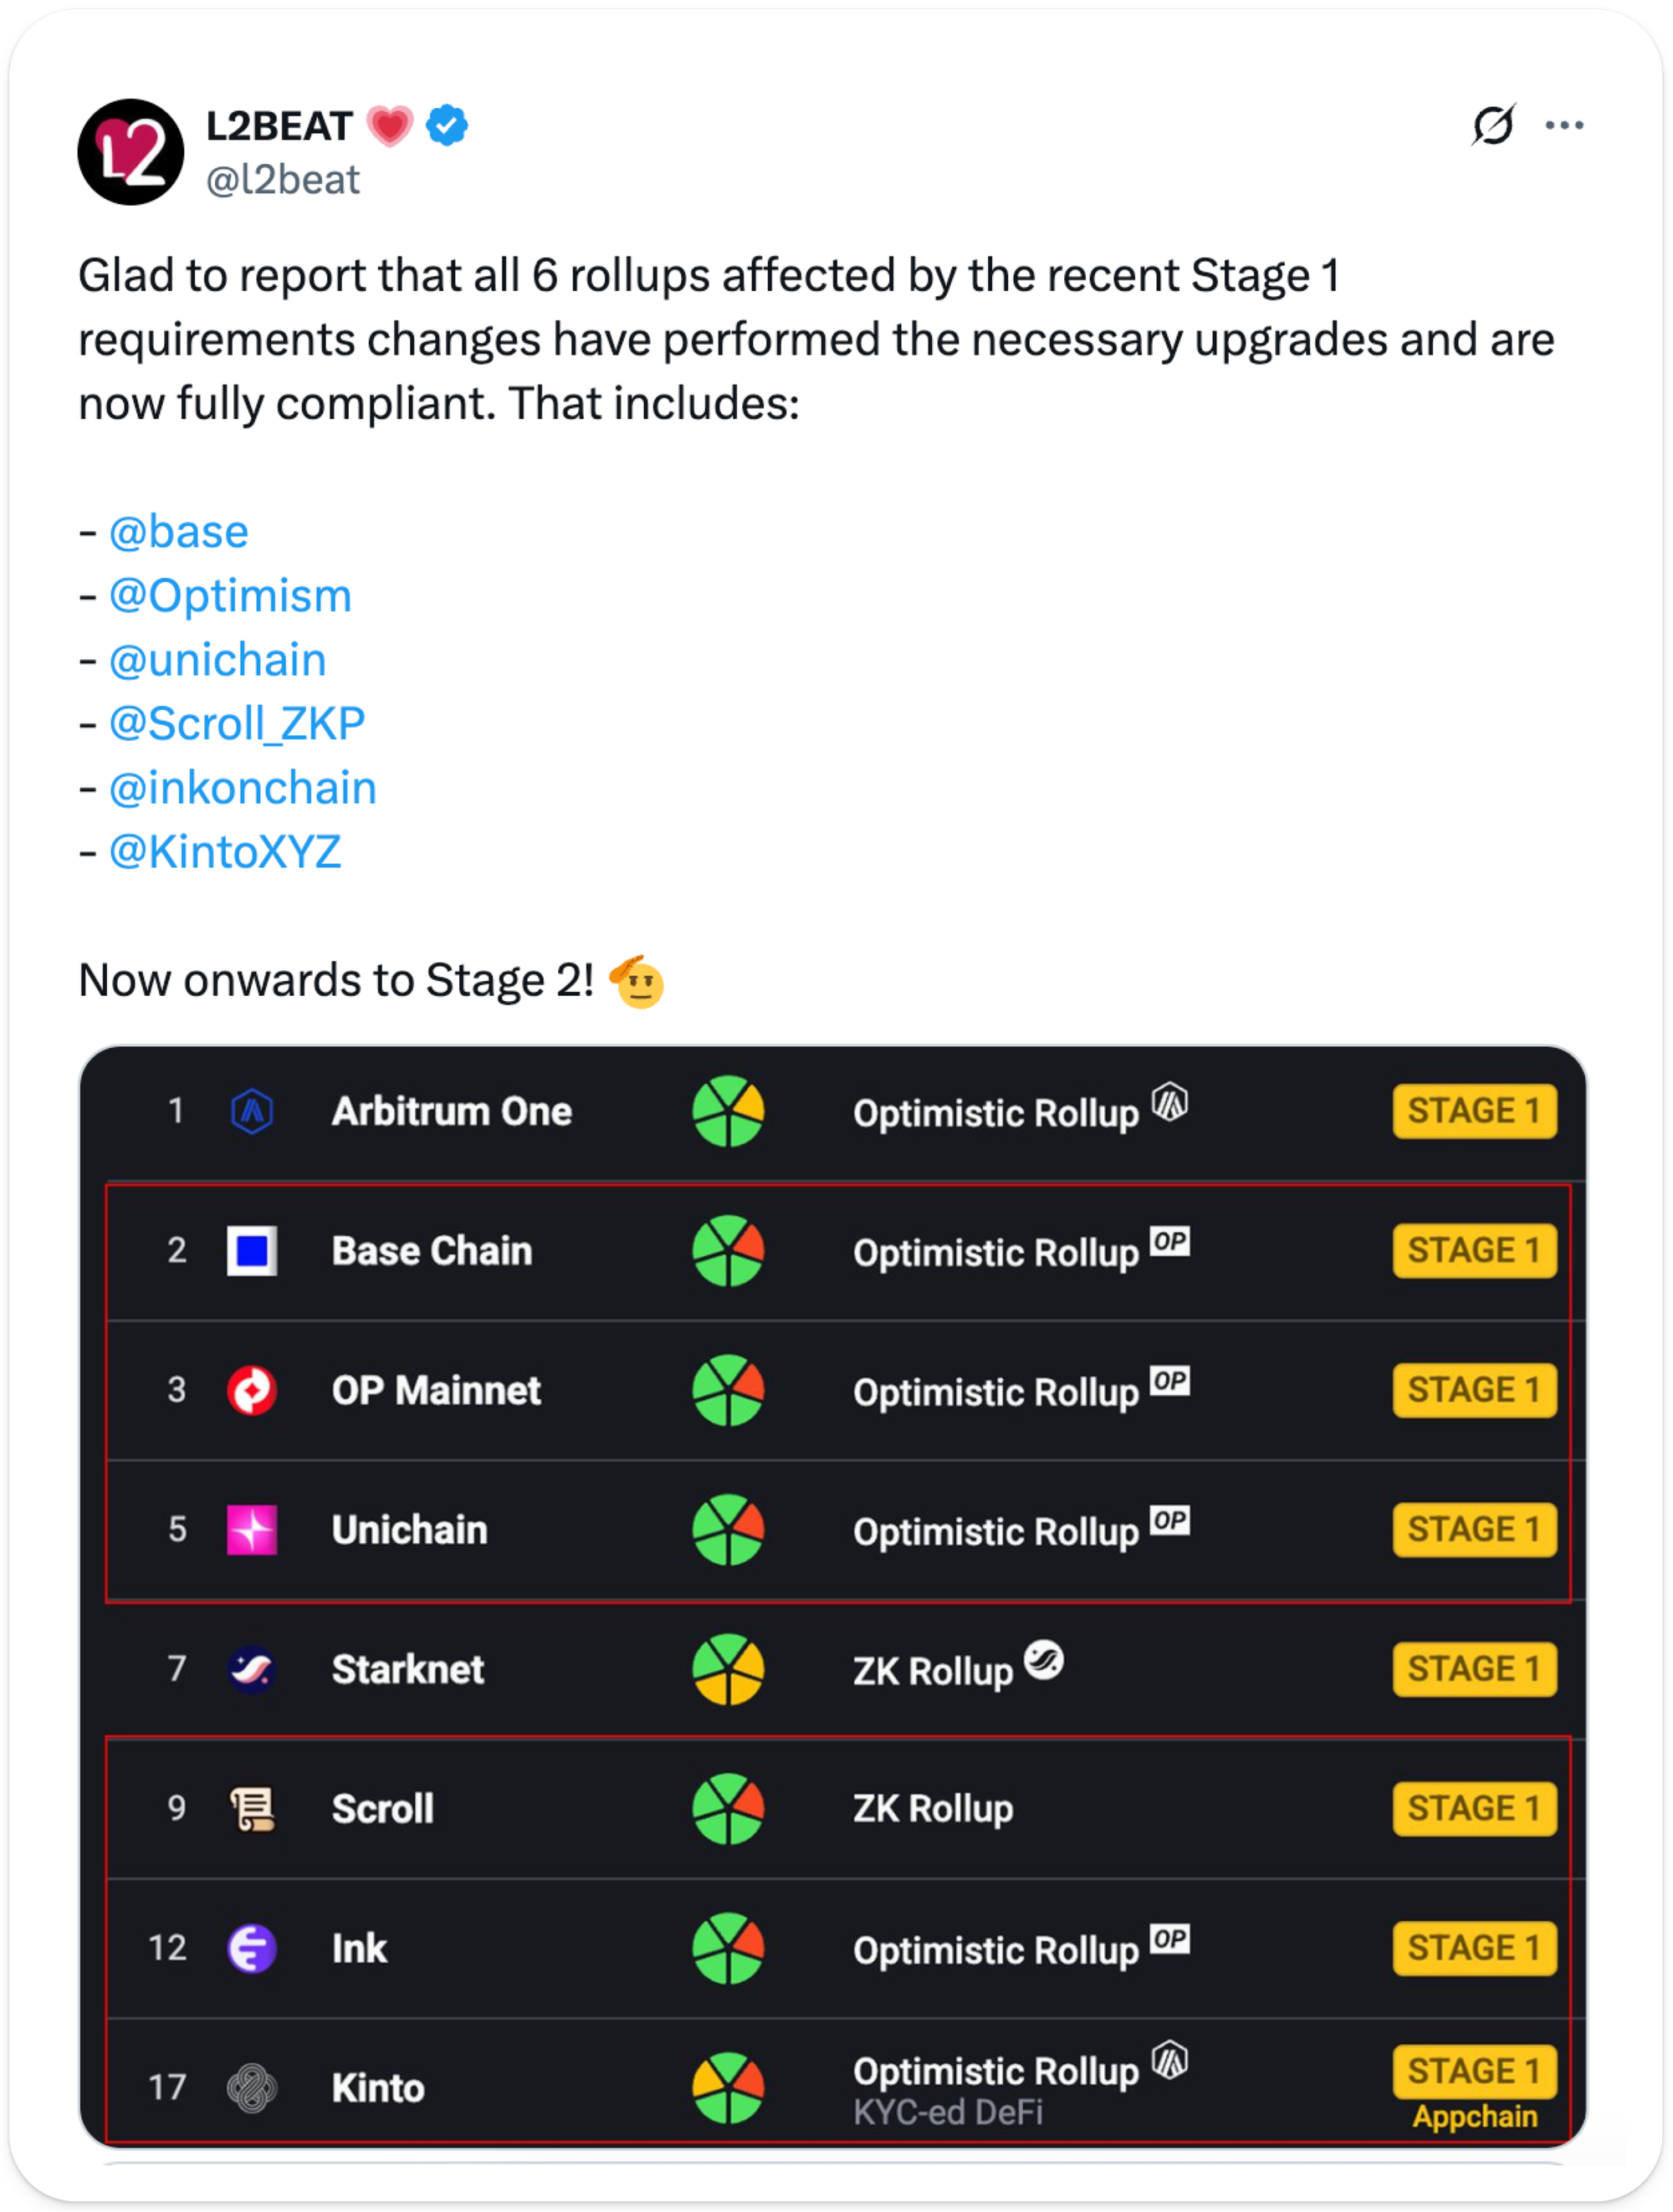Click the Arbitrum One STAGE 1 badge
Viewport: 1673px width, 2212px height.
[x=1474, y=1111]
